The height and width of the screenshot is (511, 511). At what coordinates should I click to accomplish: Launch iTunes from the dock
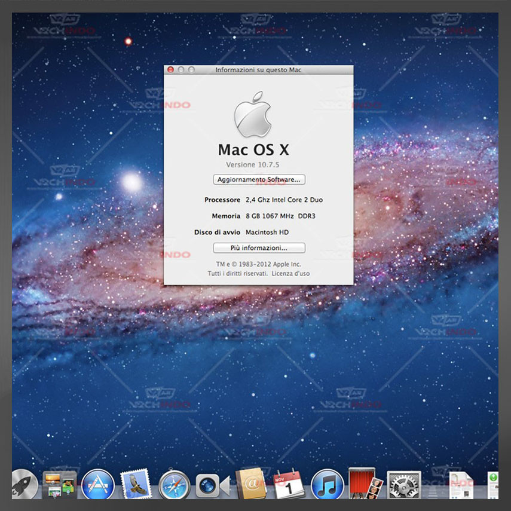point(328,484)
